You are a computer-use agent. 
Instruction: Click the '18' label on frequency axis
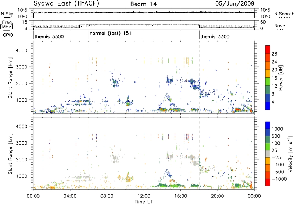25,22
